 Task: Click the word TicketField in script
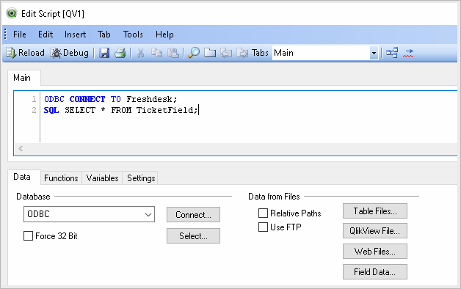point(164,110)
